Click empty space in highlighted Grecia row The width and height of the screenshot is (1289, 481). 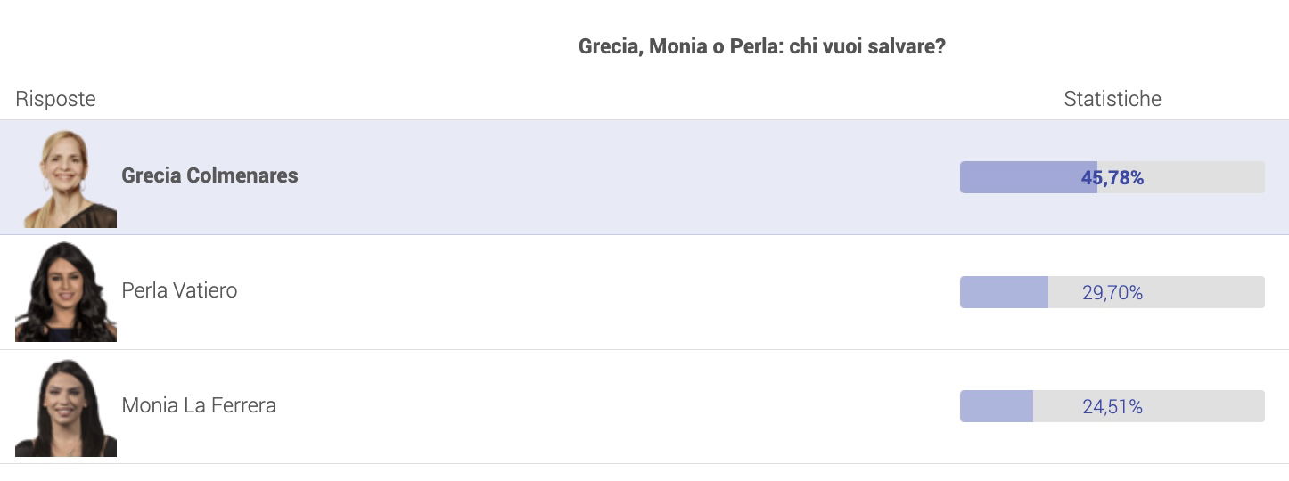click(624, 177)
